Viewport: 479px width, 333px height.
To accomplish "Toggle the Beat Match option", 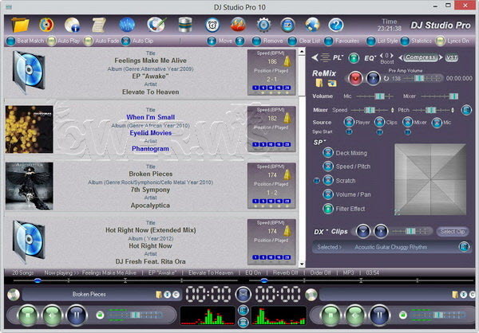I will click(26, 40).
